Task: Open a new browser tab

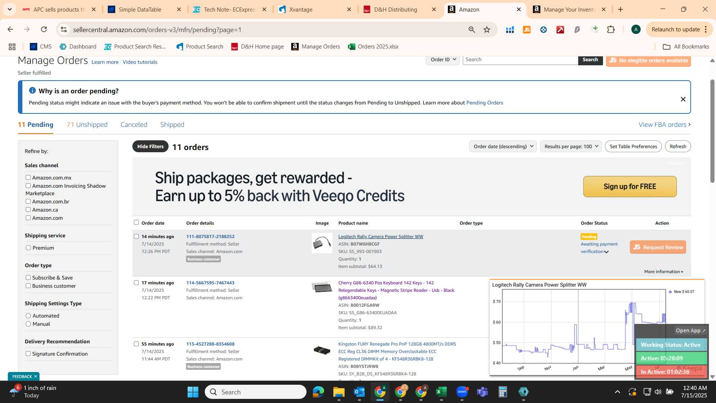Action: pos(621,9)
